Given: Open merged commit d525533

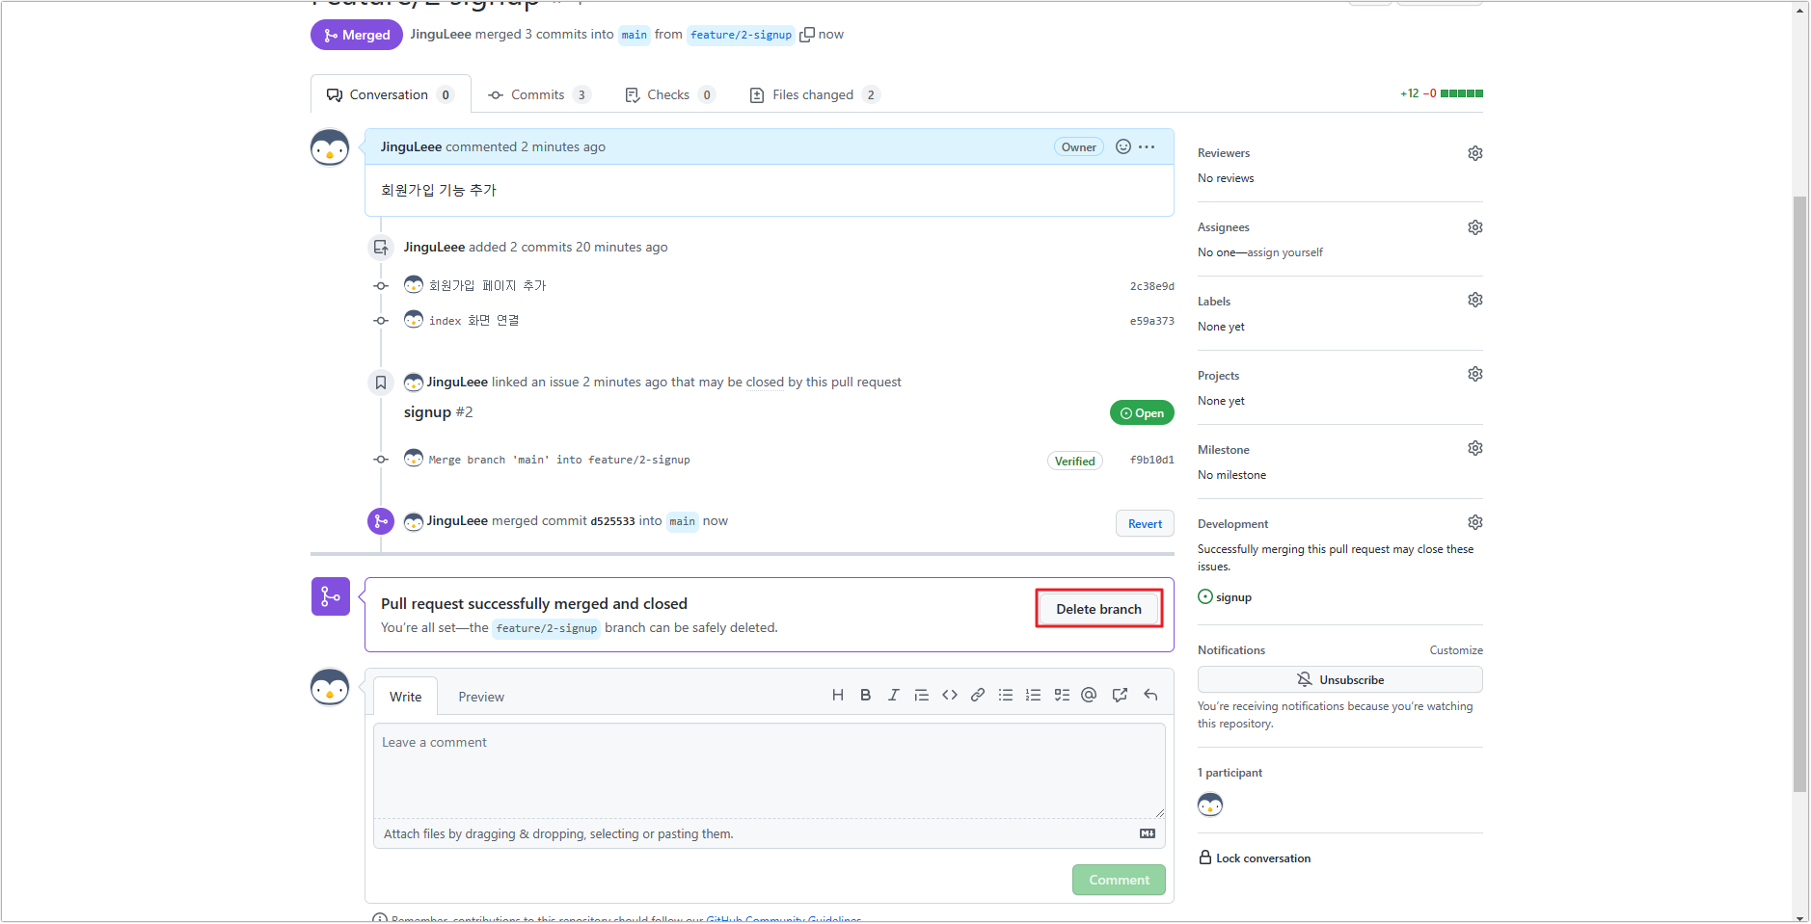Looking at the screenshot, I should click(x=612, y=521).
